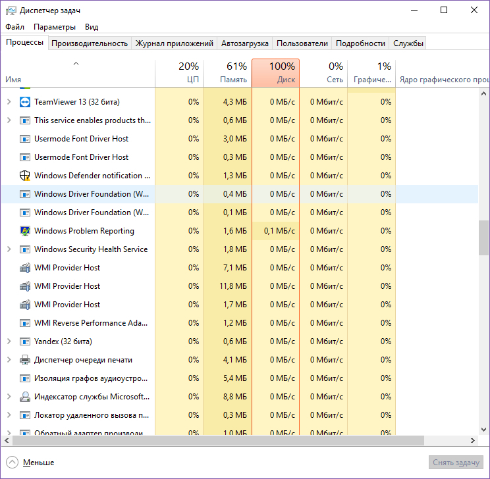
Task: Click the Windows Defender notification shield icon
Action: tap(25, 176)
